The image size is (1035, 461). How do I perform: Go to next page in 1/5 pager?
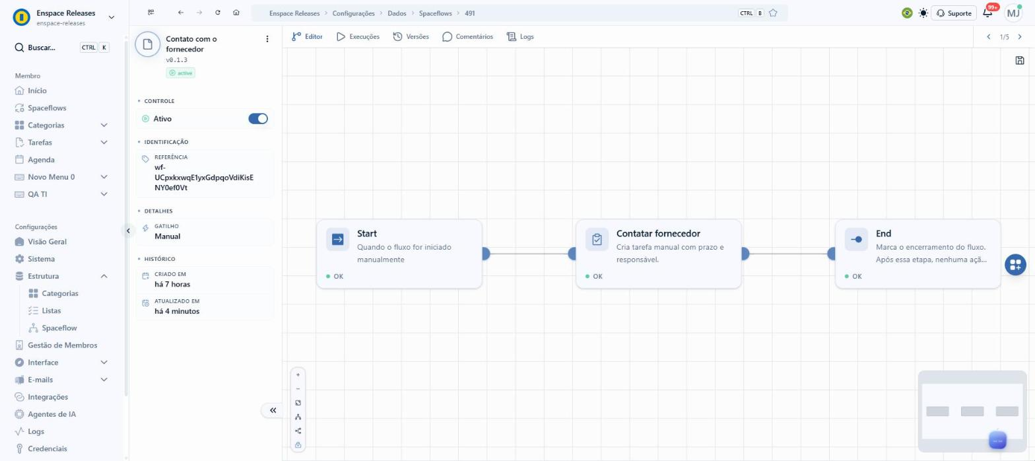(x=1020, y=37)
